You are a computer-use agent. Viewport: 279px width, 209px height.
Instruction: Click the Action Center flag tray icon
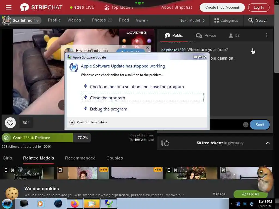(x=238, y=204)
